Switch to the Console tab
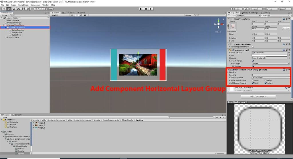Image resolution: width=293 pixels, height=159 pixels. click(x=17, y=115)
